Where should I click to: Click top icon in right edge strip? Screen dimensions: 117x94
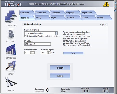pyautogui.click(x=115, y=3)
